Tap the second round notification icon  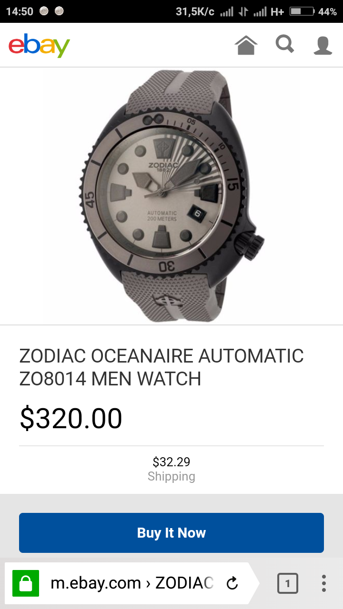click(x=59, y=11)
